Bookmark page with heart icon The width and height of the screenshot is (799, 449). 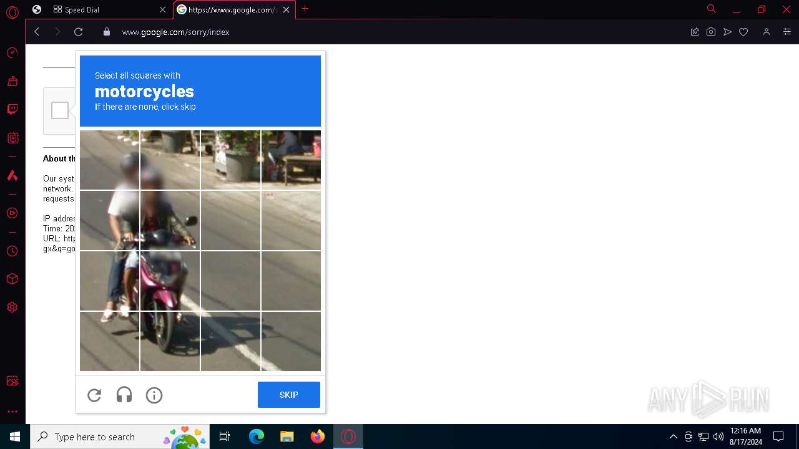click(743, 32)
